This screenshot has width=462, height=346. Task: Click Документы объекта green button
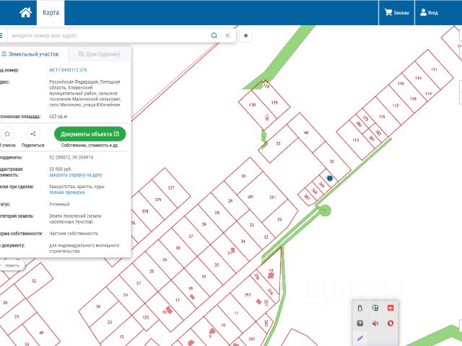pos(90,133)
